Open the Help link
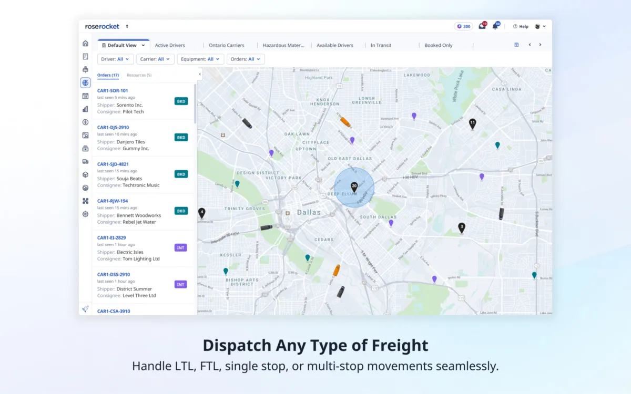This screenshot has width=631, height=394. coord(521,26)
